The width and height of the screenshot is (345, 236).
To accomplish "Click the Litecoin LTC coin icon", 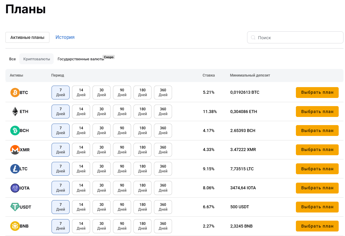I will pos(15,169).
